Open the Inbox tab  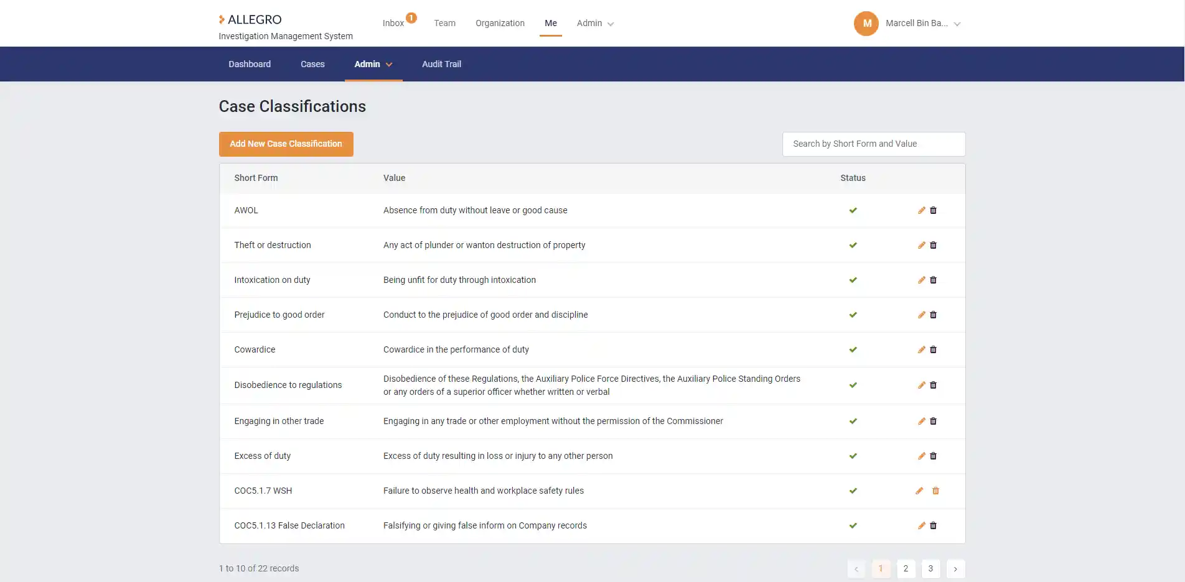(x=393, y=23)
